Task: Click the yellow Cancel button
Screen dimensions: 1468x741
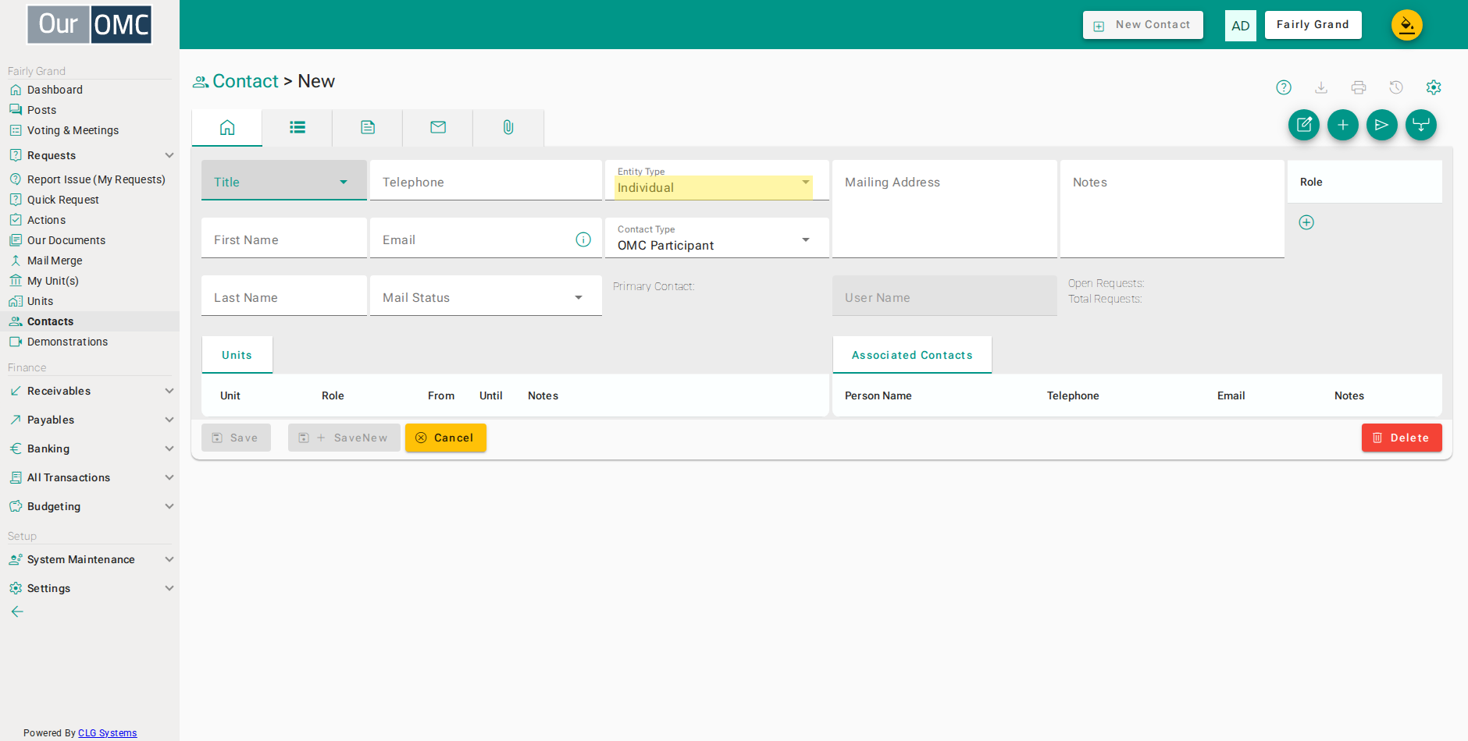Action: pos(446,438)
